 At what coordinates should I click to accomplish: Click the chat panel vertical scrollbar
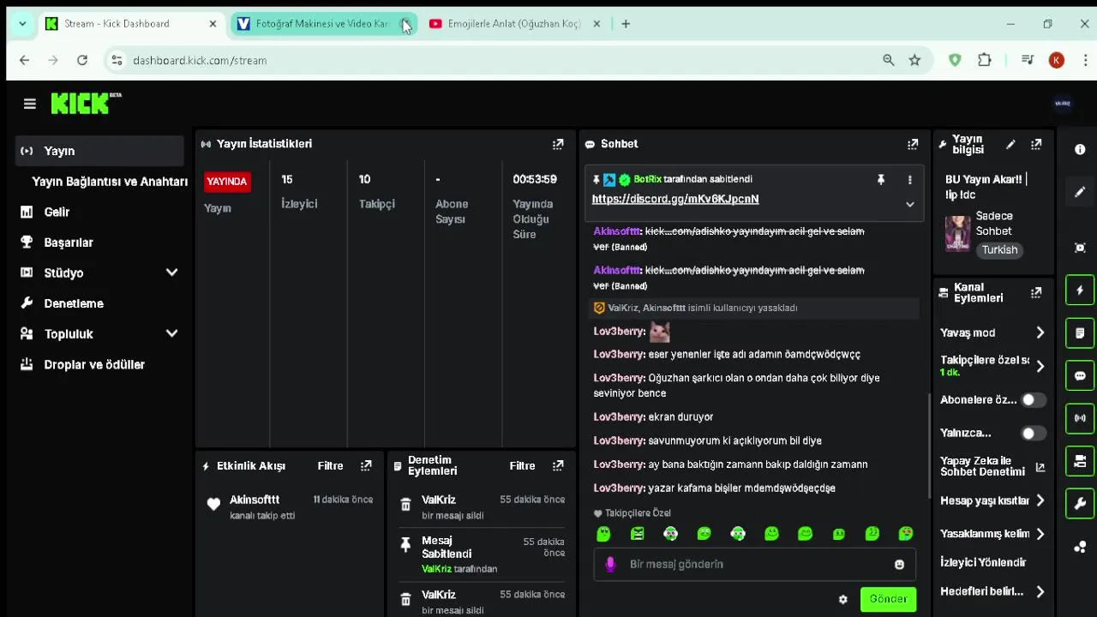click(x=929, y=446)
